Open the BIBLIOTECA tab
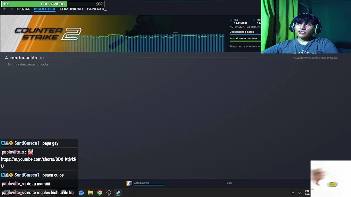Image resolution: width=351 pixels, height=197 pixels. pos(45,9)
